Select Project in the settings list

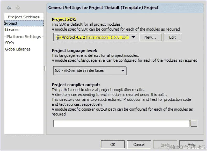coord(24,23)
